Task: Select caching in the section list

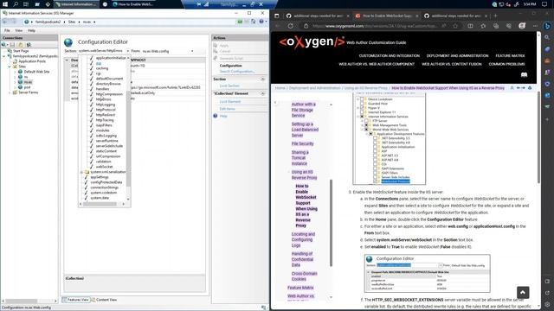Action: pos(102,68)
